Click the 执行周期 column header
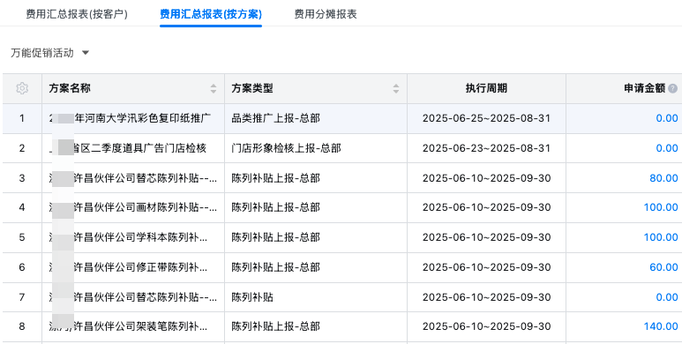Screen dimensions: 682x344 [x=486, y=89]
